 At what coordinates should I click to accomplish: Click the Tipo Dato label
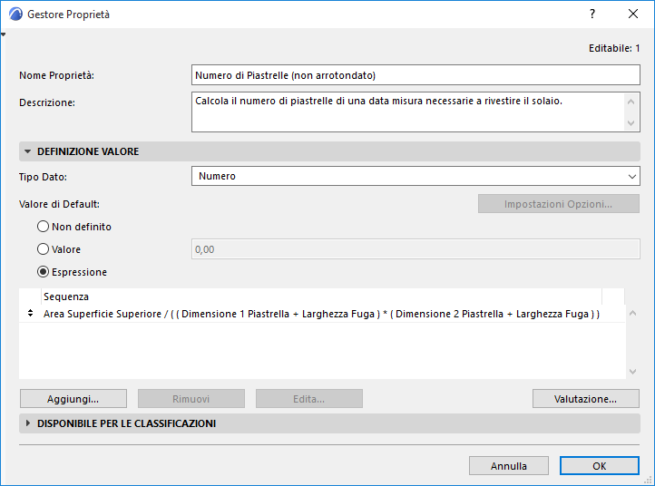[x=43, y=177]
